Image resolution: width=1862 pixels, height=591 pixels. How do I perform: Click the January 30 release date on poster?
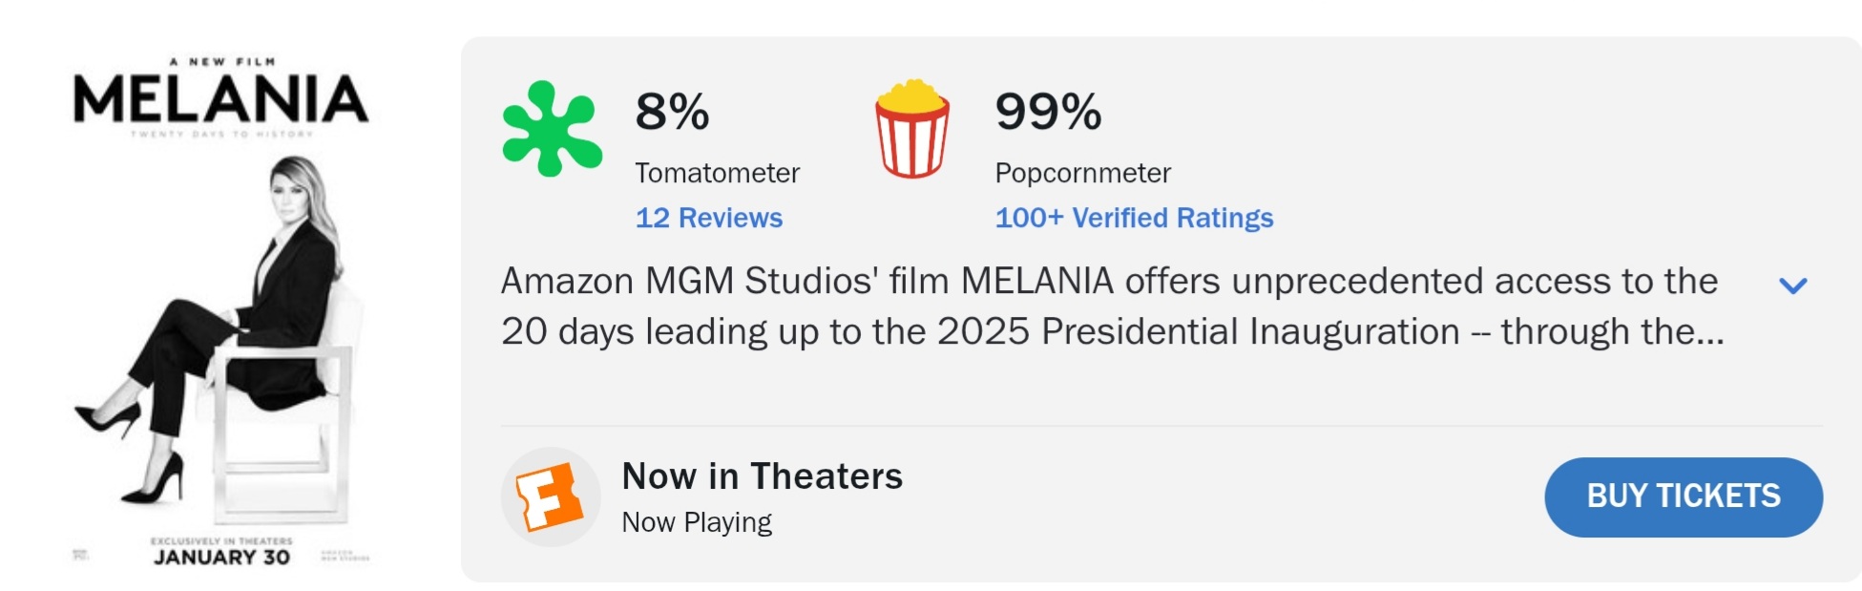(x=221, y=558)
